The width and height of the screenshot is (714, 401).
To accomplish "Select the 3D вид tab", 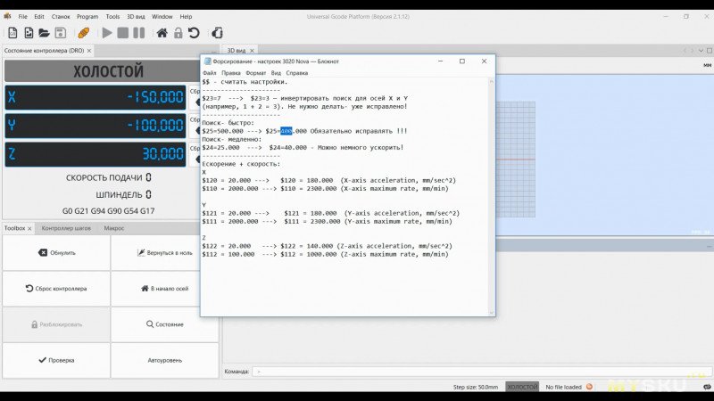I will coord(237,51).
